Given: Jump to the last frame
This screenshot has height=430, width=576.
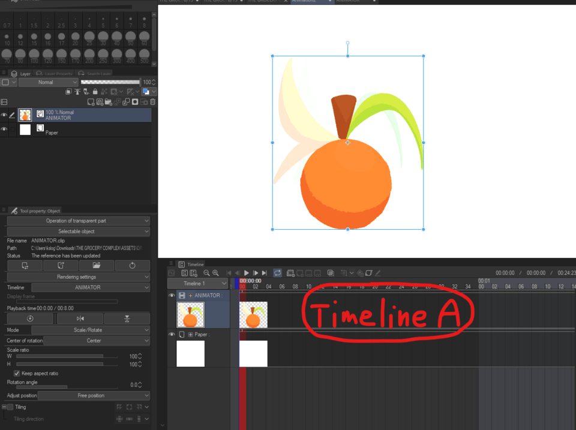Looking at the screenshot, I should pyautogui.click(x=264, y=273).
